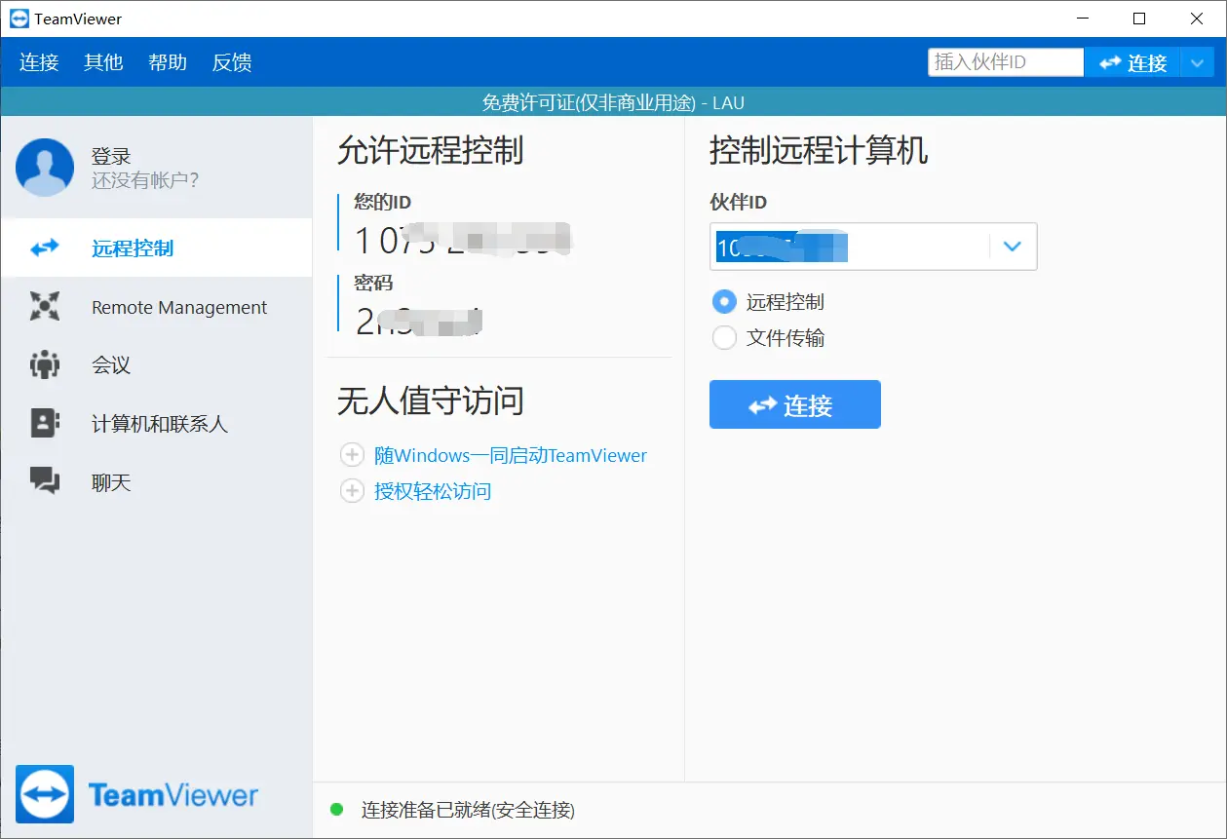The height and width of the screenshot is (839, 1227).
Task: Select the 远程控制 sidebar tab
Action: click(x=156, y=248)
